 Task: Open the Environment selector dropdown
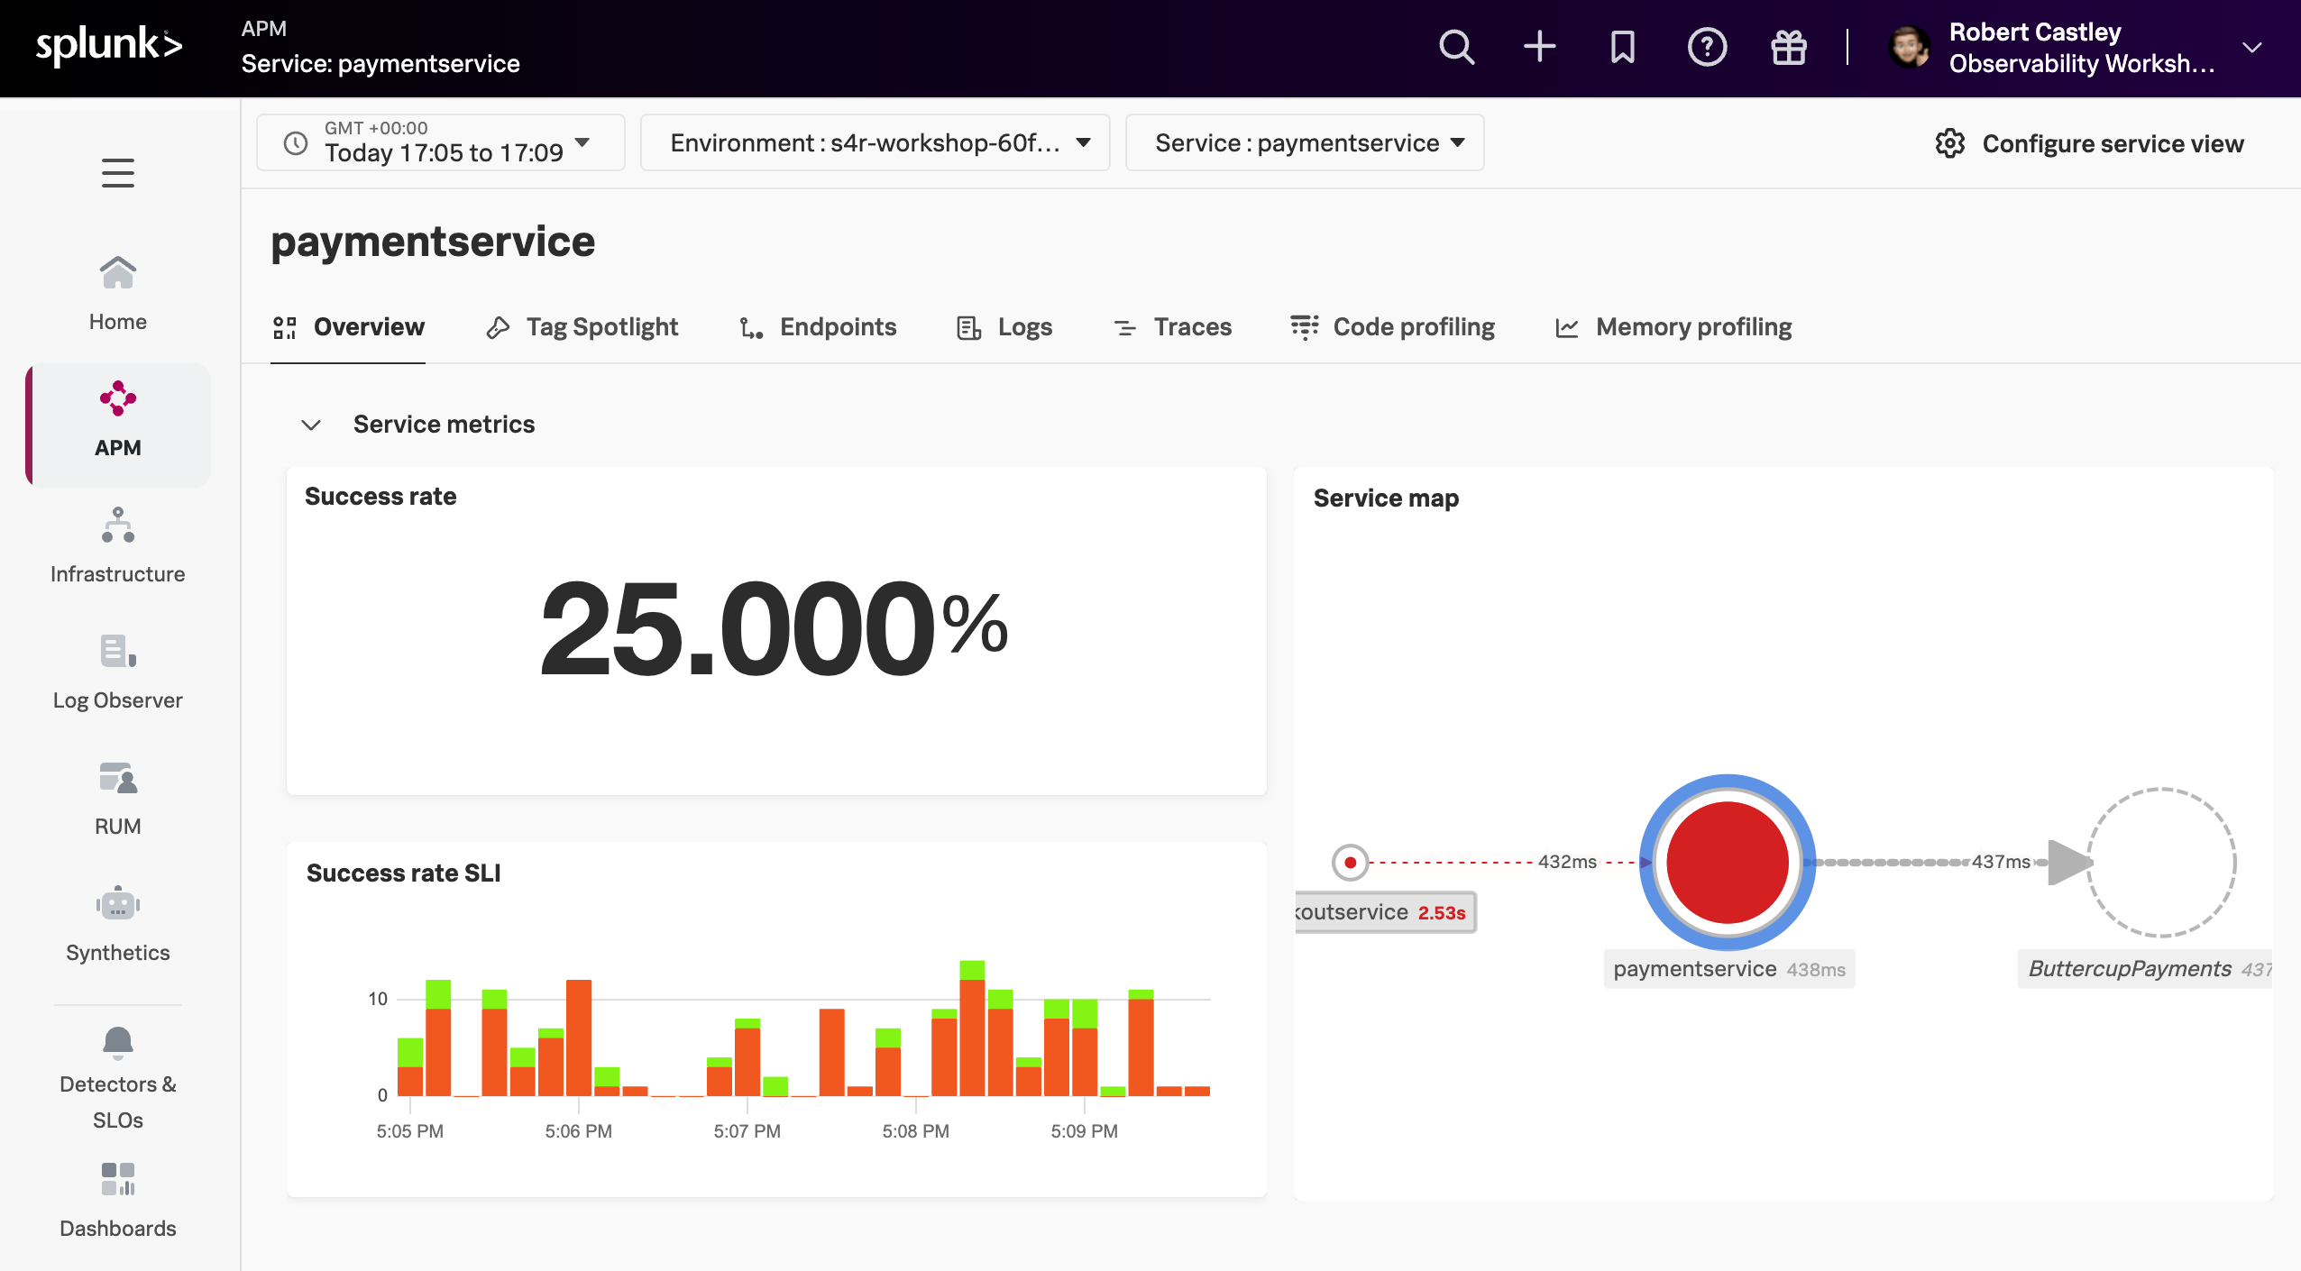coord(873,142)
